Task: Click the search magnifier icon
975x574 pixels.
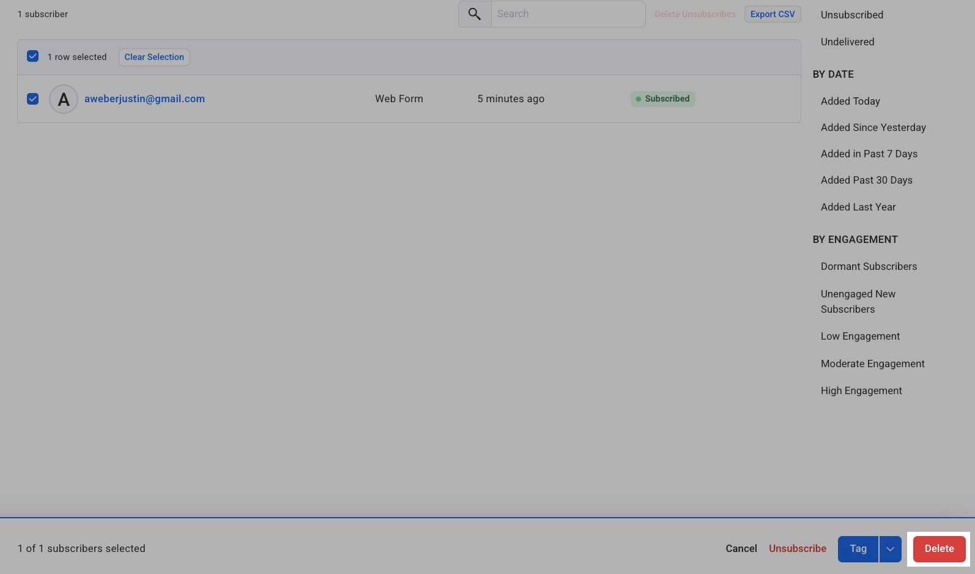Action: click(x=475, y=14)
